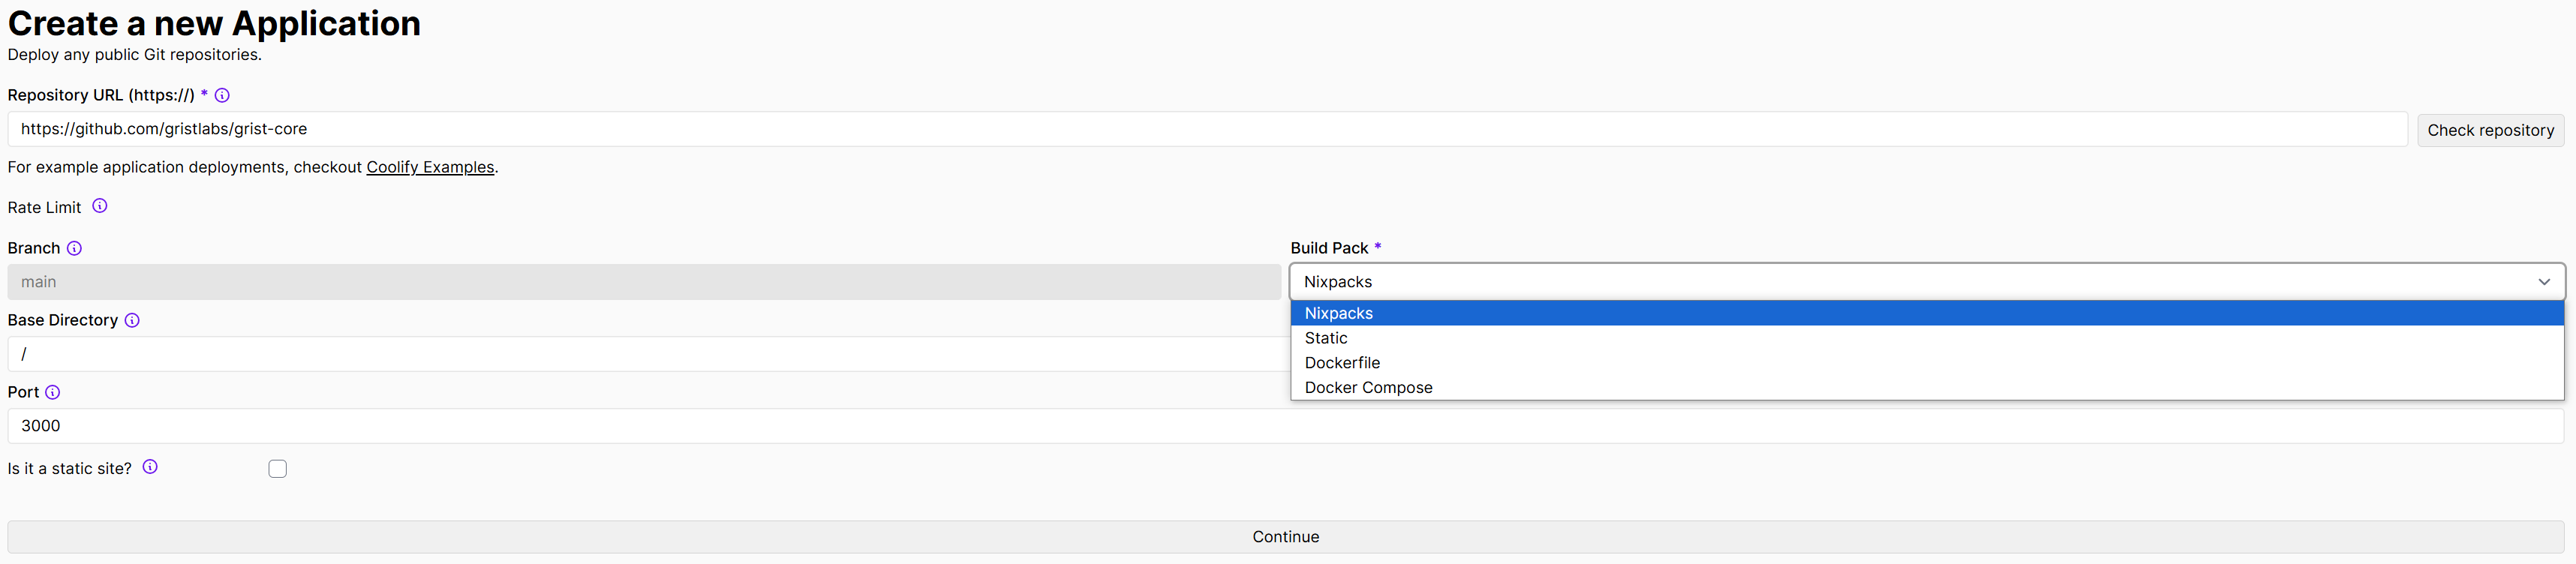The width and height of the screenshot is (2576, 564).
Task: Select Dockerfile build pack option
Action: (1342, 363)
